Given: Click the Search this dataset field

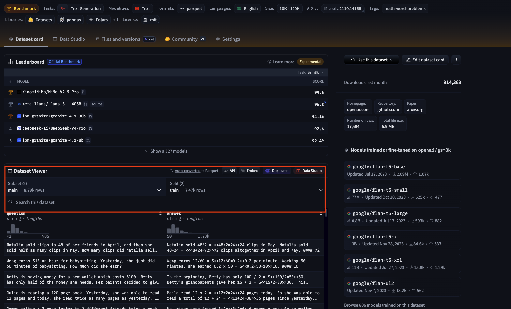Looking at the screenshot, I should point(165,202).
